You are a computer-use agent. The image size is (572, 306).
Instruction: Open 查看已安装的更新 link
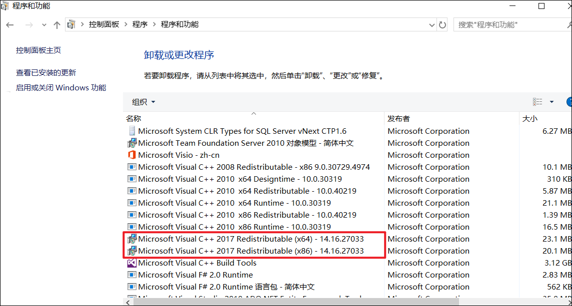[46, 73]
